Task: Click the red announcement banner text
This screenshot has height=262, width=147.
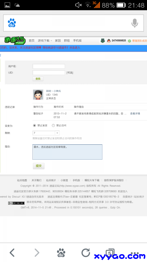Action: tap(40, 48)
